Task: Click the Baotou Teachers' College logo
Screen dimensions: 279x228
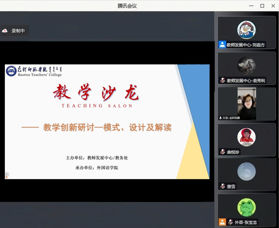Action: pos(11,71)
